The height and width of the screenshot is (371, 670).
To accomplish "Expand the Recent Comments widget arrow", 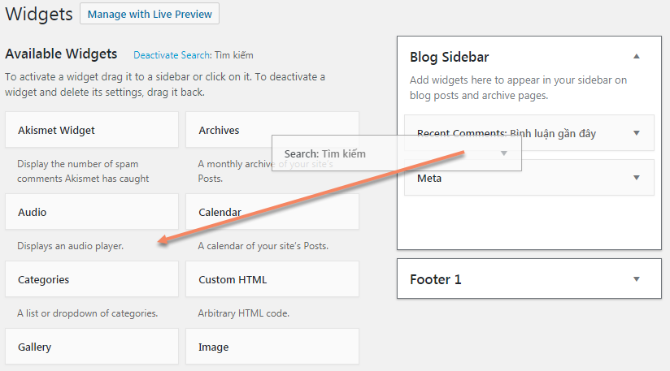I will click(x=636, y=133).
